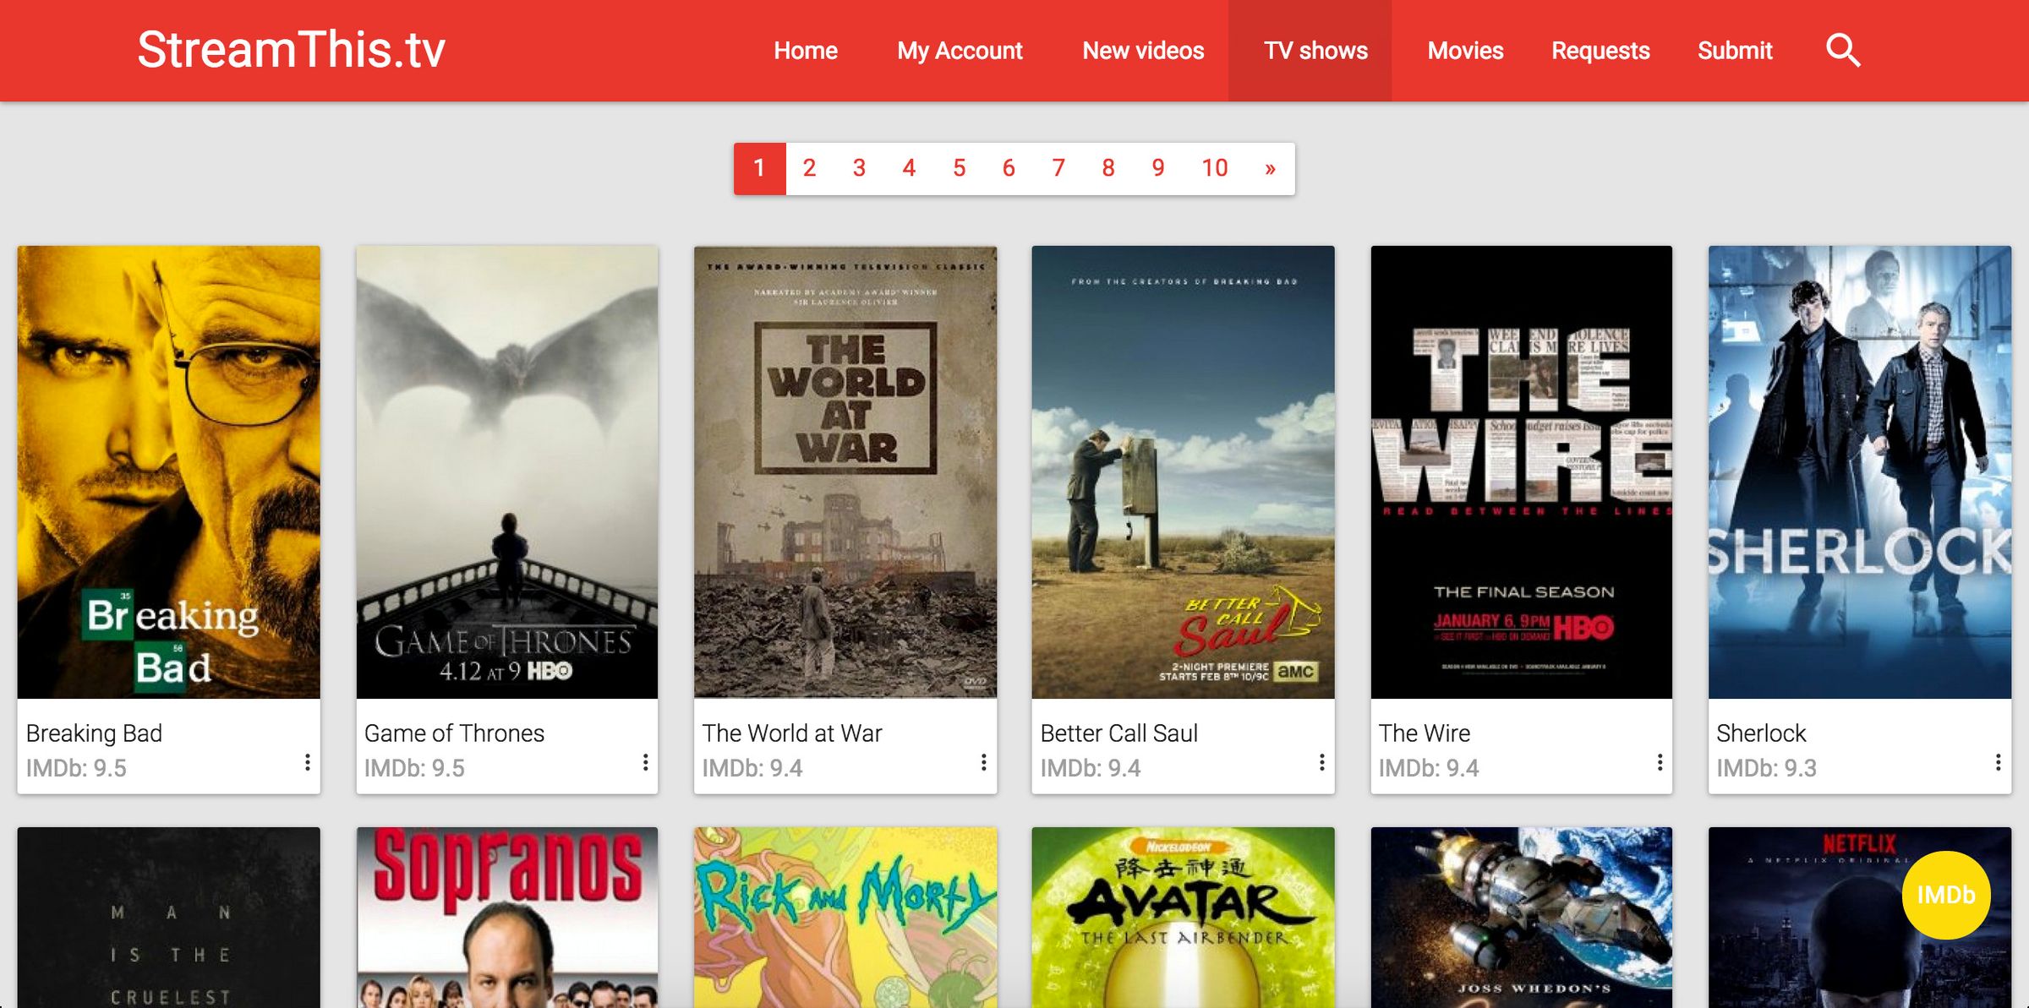Click IMDb: 9.5 under Breaking Bad
Image resolution: width=2029 pixels, height=1008 pixels.
point(76,768)
